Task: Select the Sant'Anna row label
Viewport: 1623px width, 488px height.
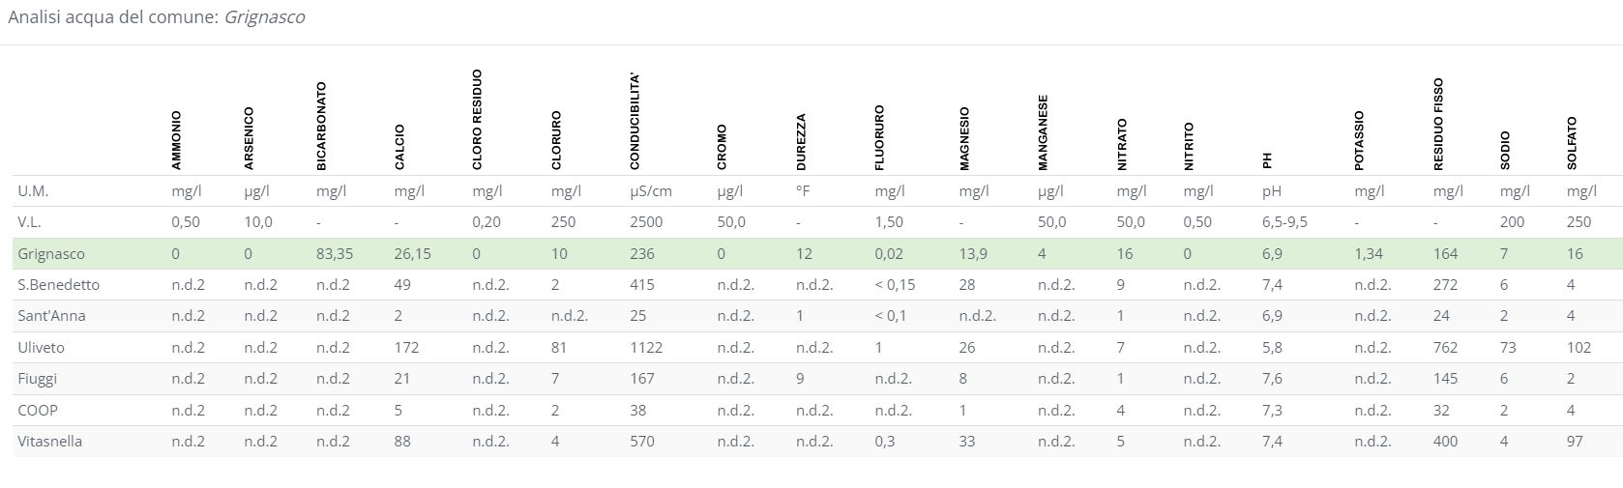Action: [x=51, y=316]
